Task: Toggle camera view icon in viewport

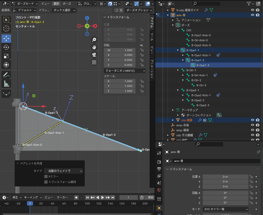Action: [x=94, y=55]
